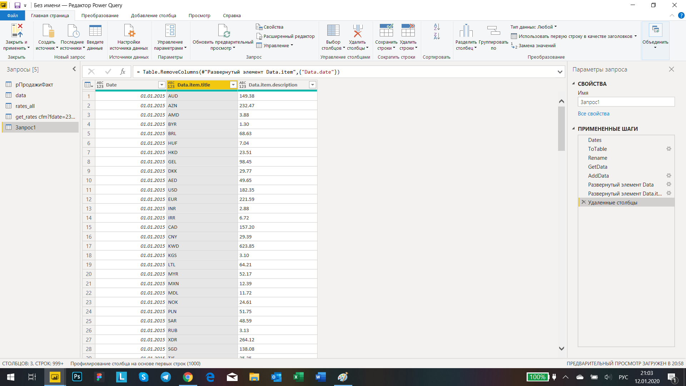Click the preview vertical scrollbar down arrow
The image size is (686, 386).
(561, 348)
